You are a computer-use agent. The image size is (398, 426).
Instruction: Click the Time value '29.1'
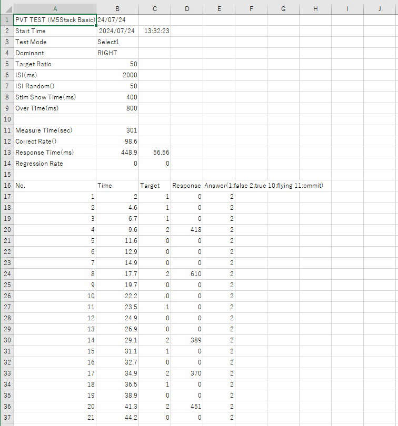coord(117,340)
